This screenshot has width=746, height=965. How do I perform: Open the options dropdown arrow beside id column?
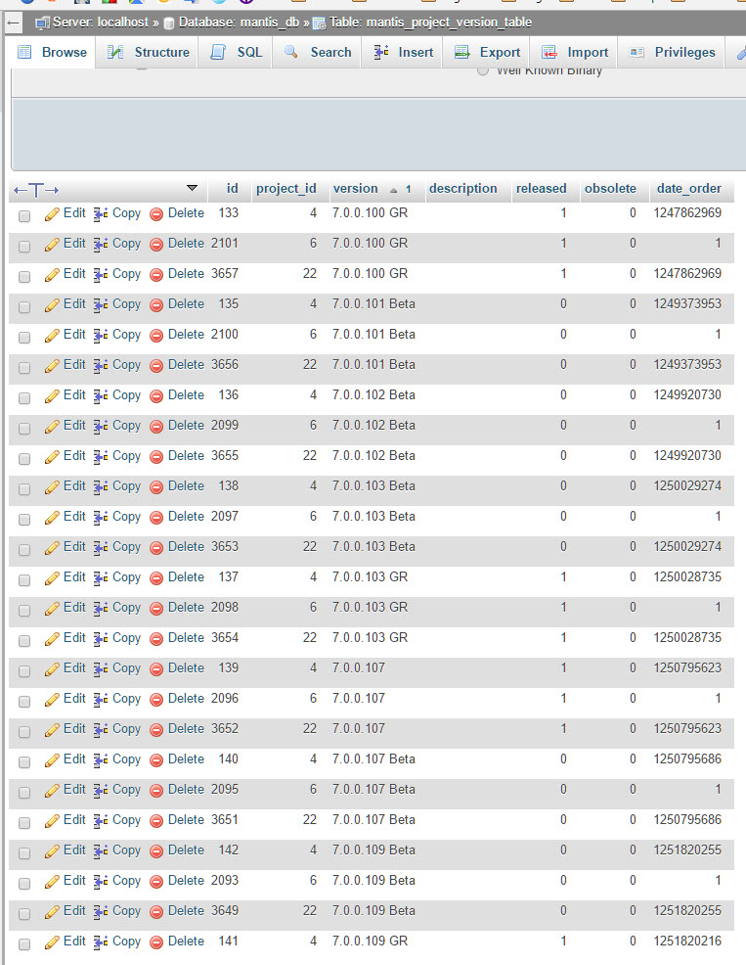(x=192, y=188)
